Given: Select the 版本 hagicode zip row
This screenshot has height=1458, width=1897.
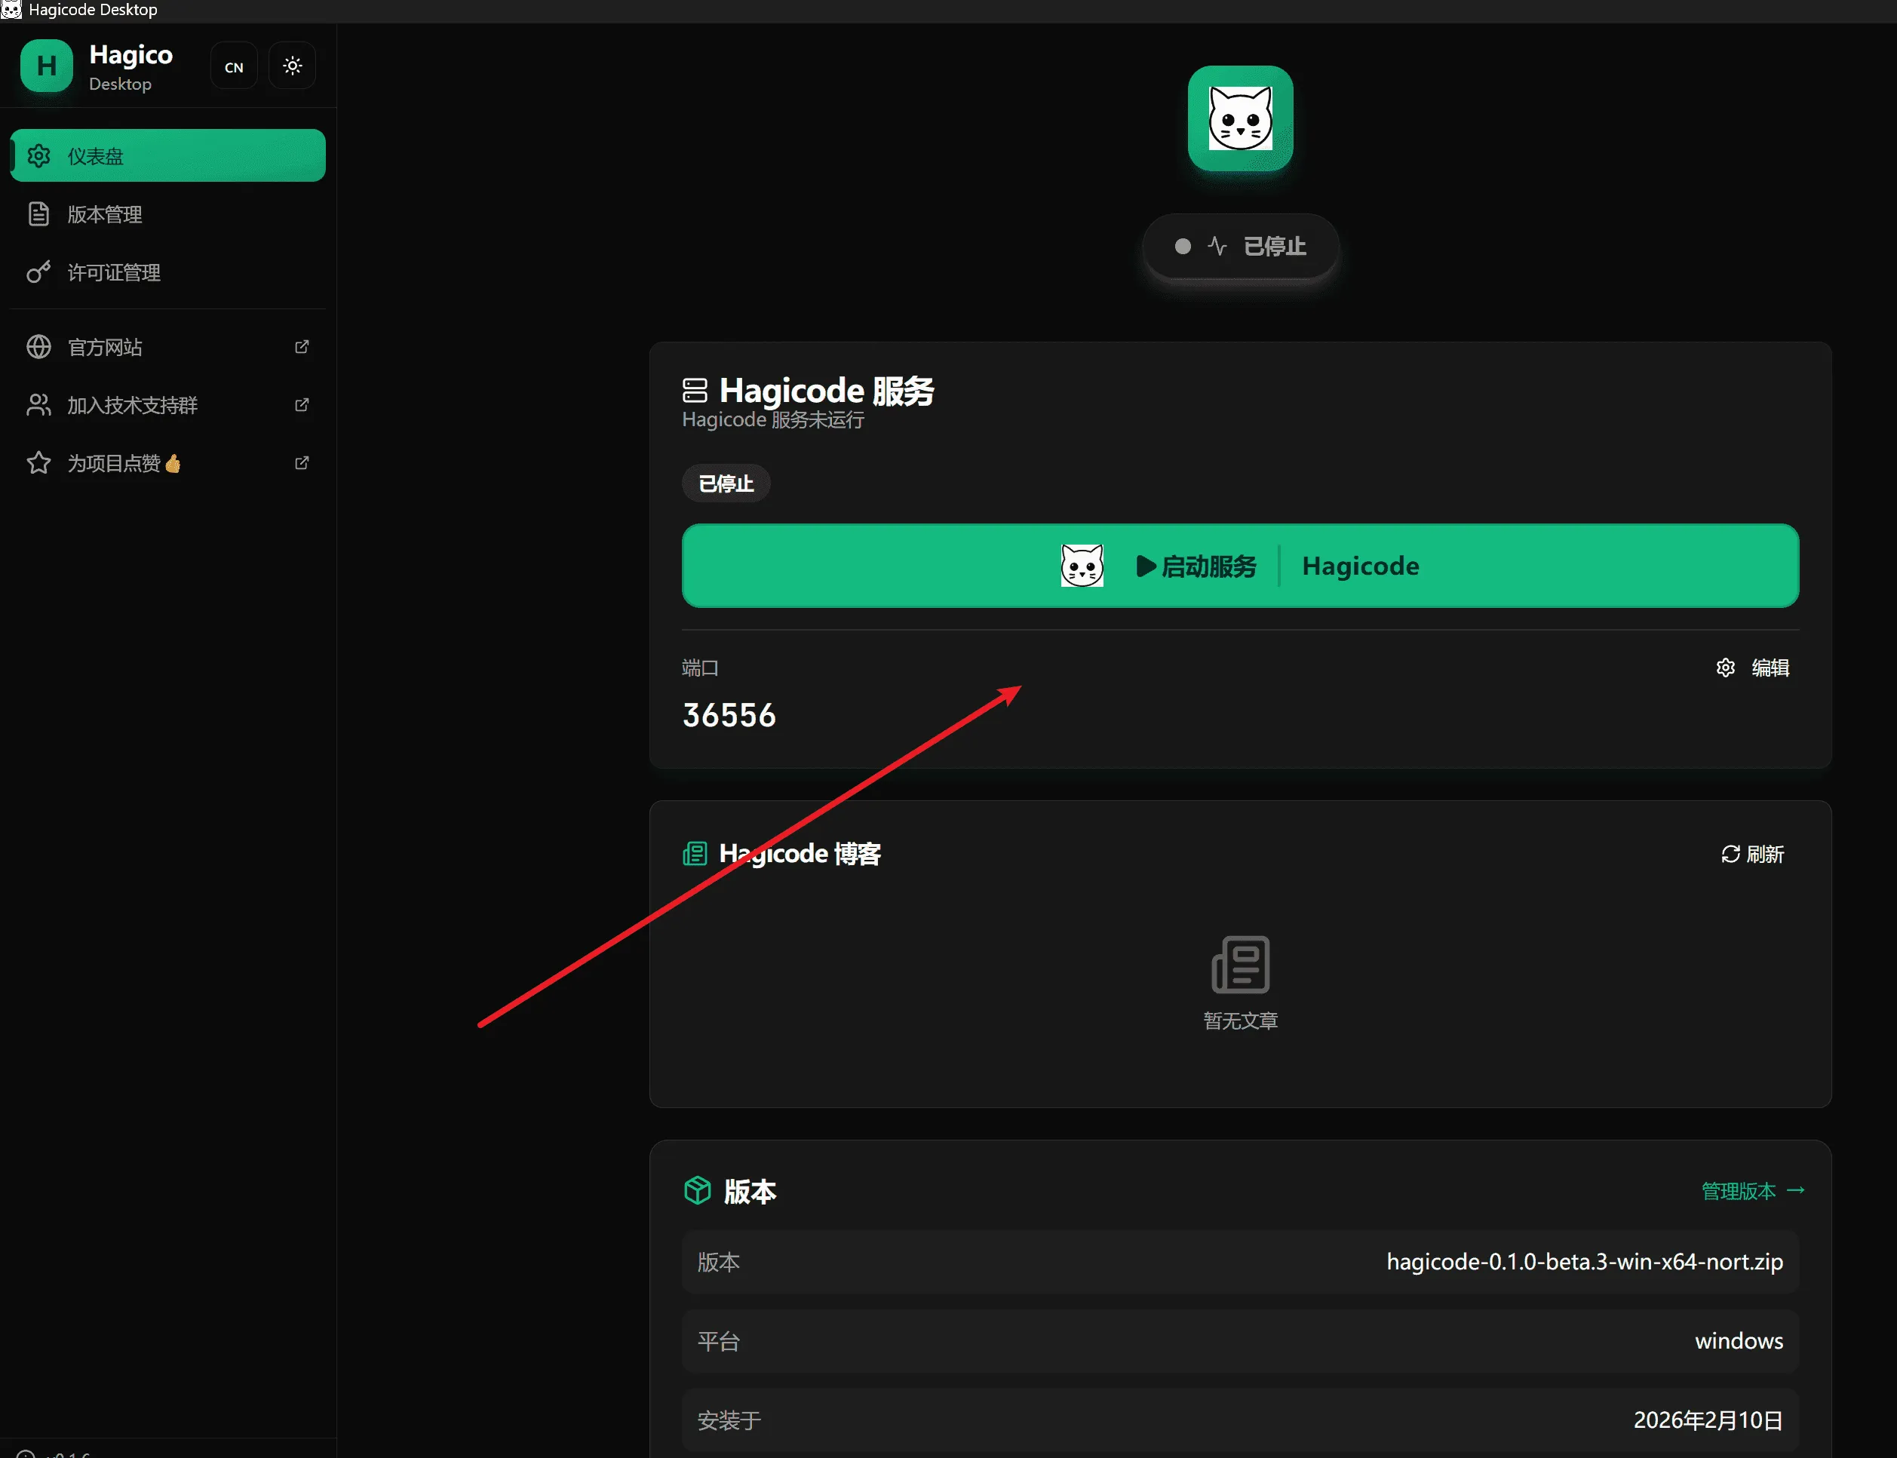Looking at the screenshot, I should [1239, 1262].
